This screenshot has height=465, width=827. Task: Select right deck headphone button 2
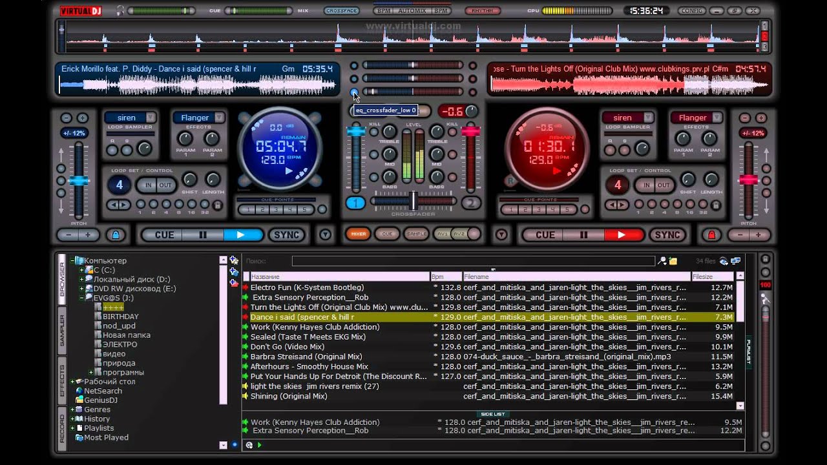(x=471, y=203)
